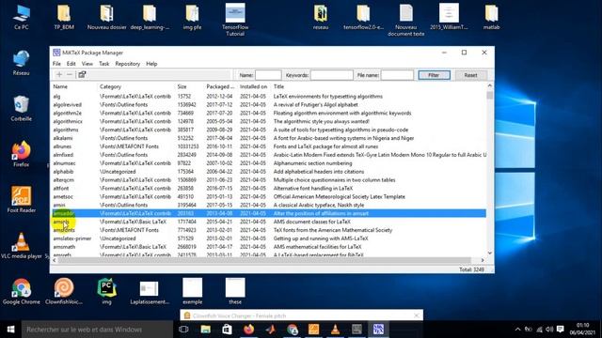Select the Foxit Reader desktop shortcut
Screen dimensions: 602x338
click(21, 199)
